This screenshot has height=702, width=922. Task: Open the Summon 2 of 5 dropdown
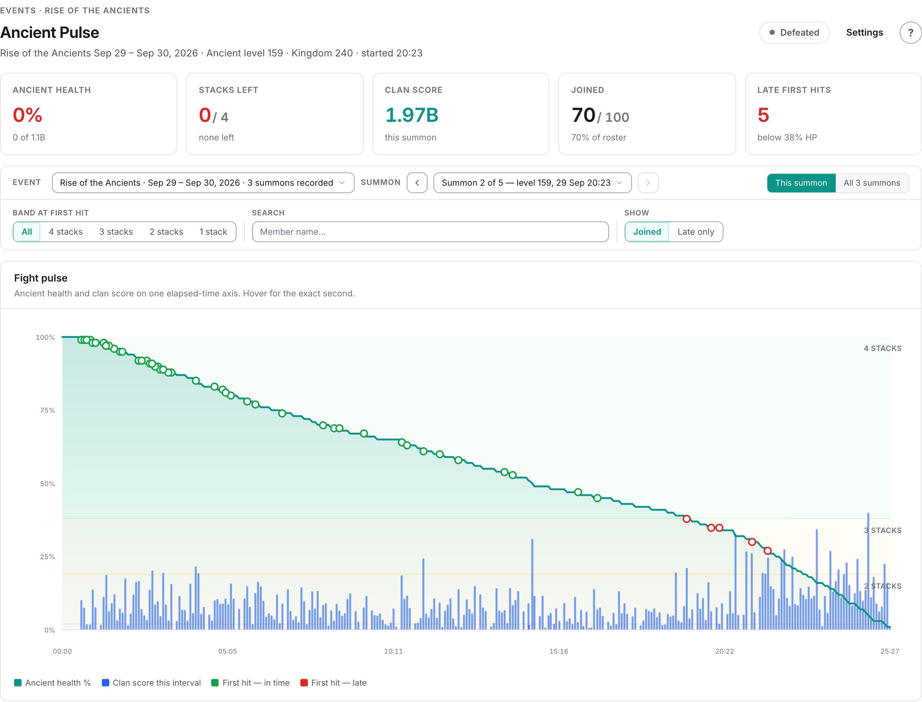click(x=532, y=183)
